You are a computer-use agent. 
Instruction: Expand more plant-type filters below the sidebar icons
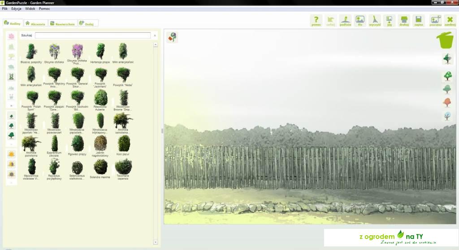click(12, 105)
